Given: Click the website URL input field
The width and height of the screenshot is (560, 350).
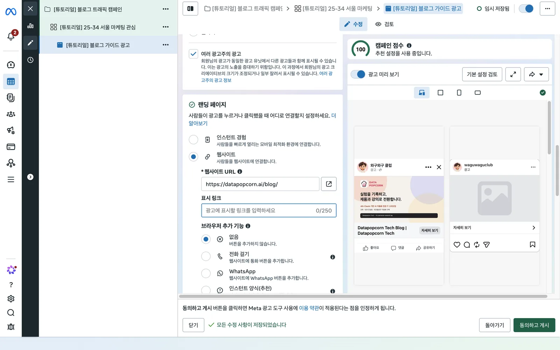Looking at the screenshot, I should (260, 184).
